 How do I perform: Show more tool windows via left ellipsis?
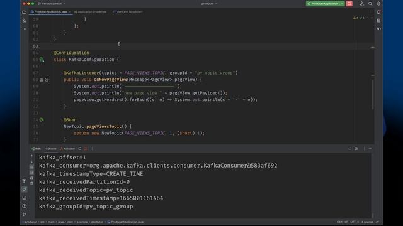coord(25,29)
